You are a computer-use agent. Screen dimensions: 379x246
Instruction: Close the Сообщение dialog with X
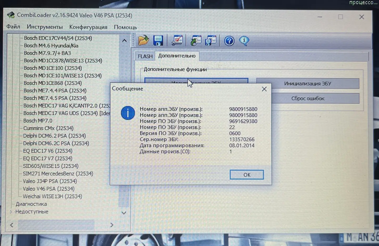(x=264, y=89)
